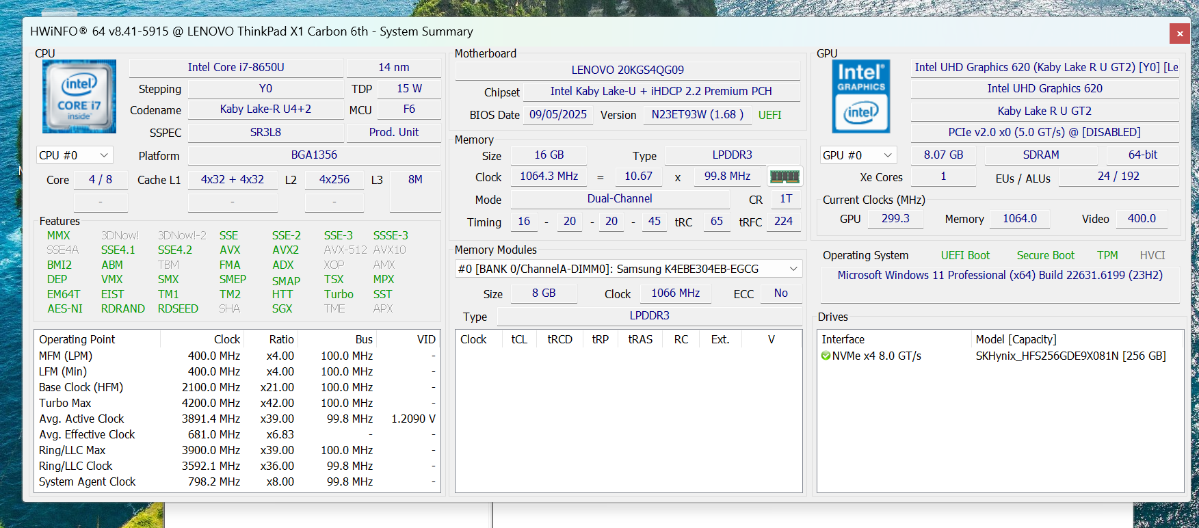The image size is (1199, 528).
Task: Click the Intel Core i7 CPU logo
Action: click(x=79, y=96)
